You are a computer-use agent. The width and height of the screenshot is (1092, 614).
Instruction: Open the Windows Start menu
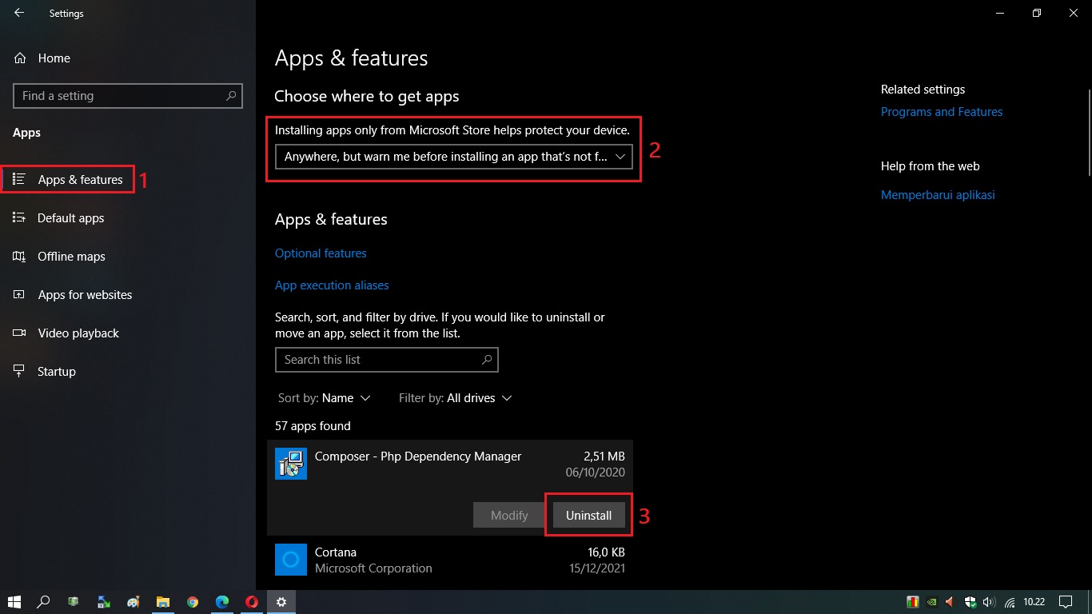click(x=14, y=602)
